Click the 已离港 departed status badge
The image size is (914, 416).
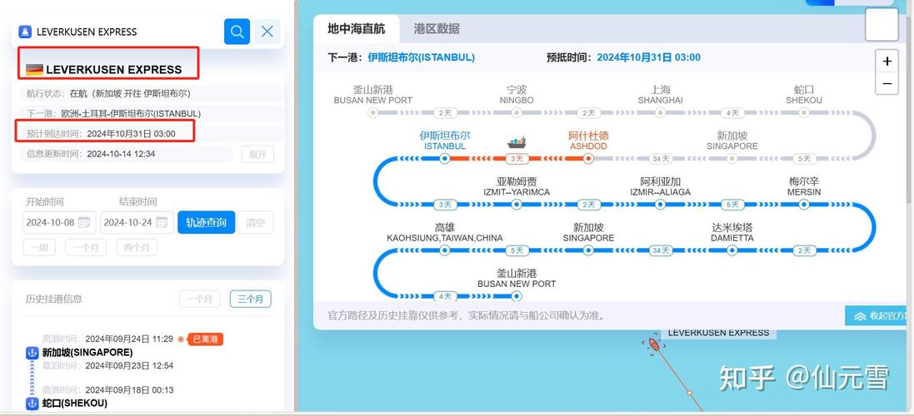(205, 339)
